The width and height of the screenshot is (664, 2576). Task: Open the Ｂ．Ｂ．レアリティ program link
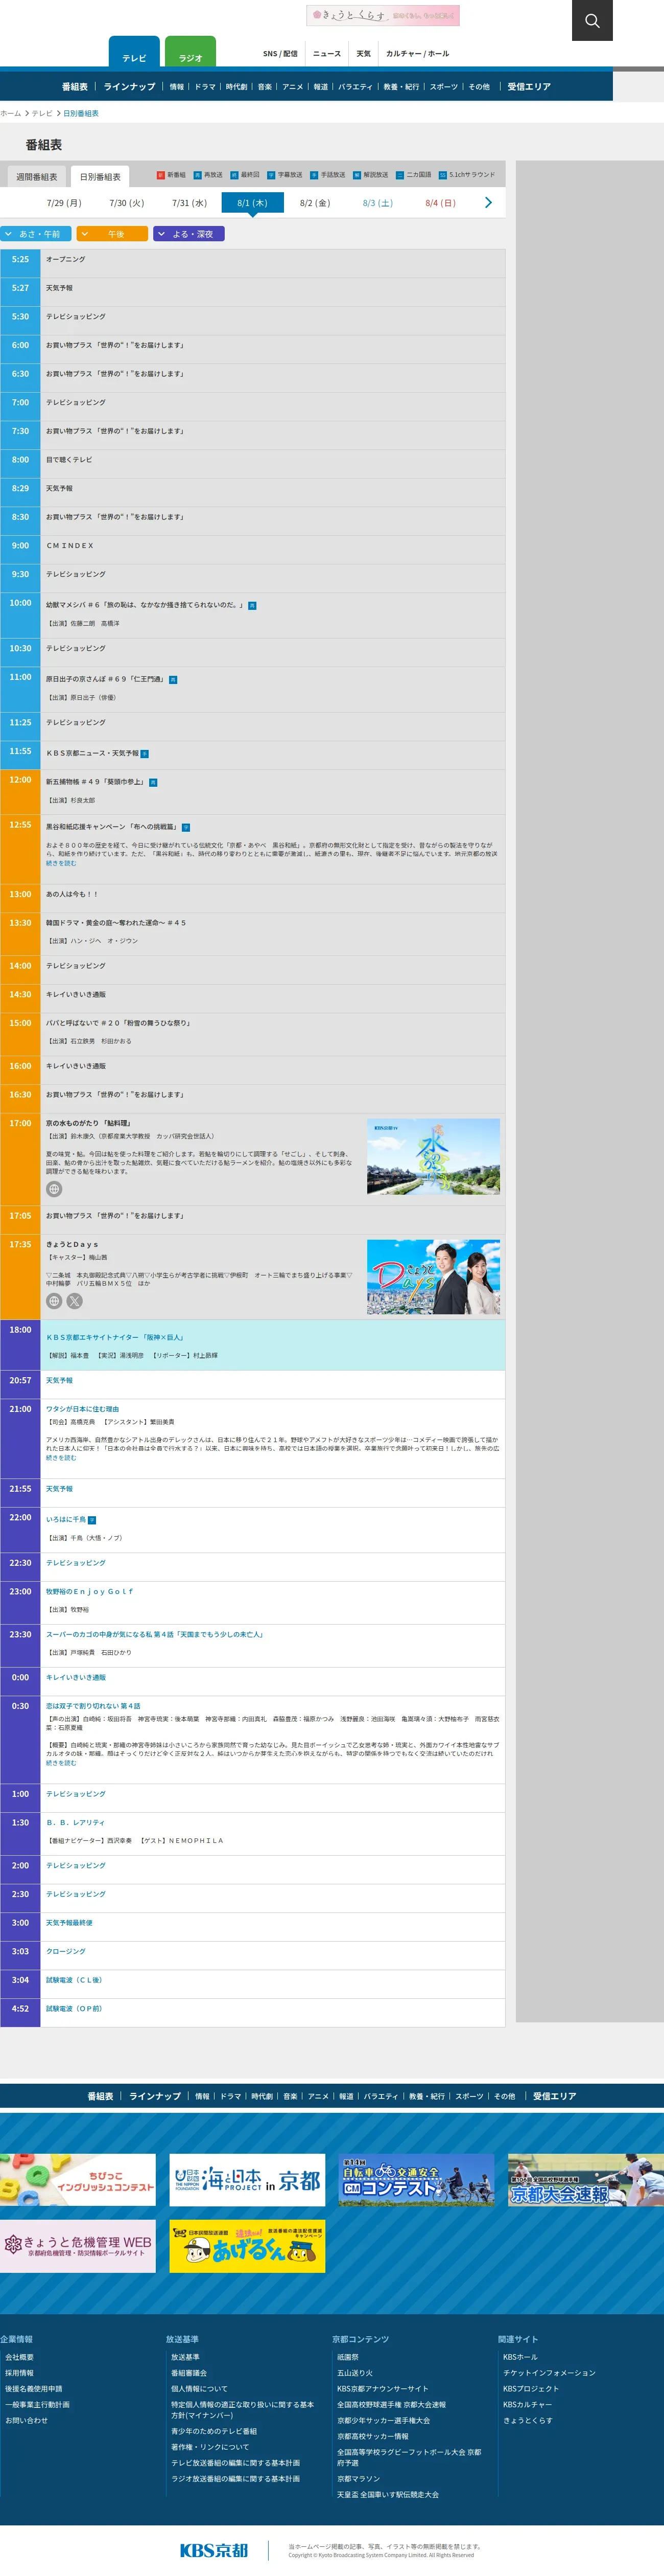coord(75,1822)
